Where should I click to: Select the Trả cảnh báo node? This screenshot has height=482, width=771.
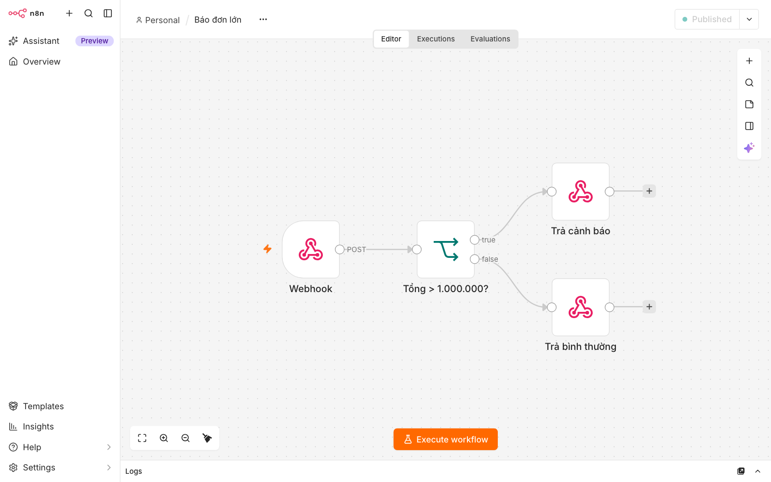coord(581,191)
